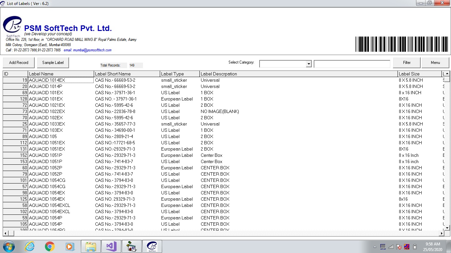
Task: Click ID cell 125
Action: pos(15,199)
